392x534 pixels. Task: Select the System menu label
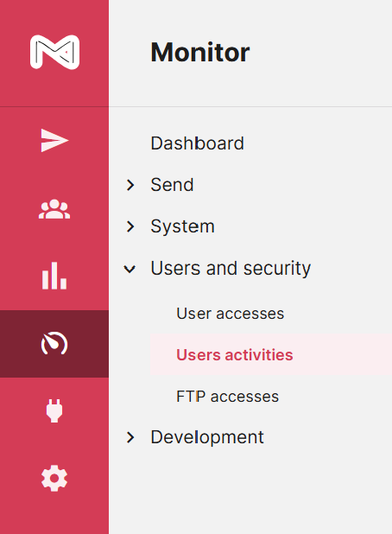tap(183, 226)
